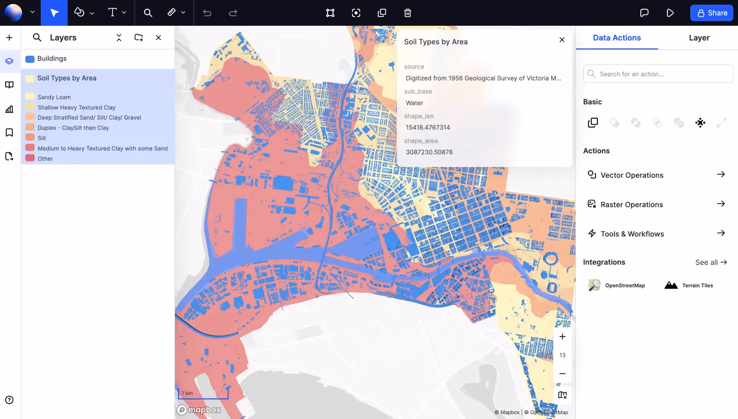Click the Duplicate action under Basic
This screenshot has width=738, height=419.
(x=592, y=122)
